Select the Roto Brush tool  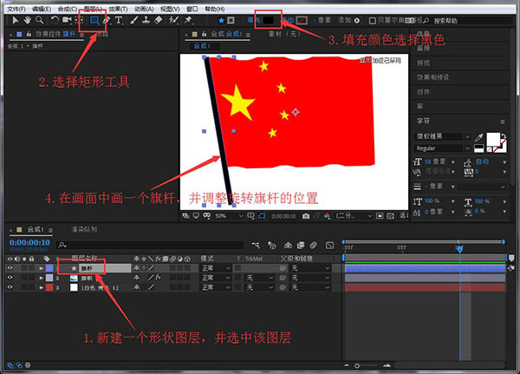click(x=173, y=20)
